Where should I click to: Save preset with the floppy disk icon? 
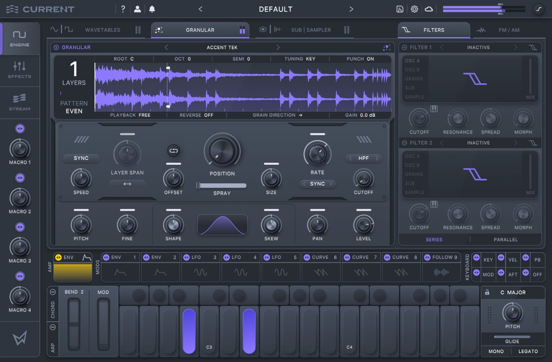click(x=400, y=9)
